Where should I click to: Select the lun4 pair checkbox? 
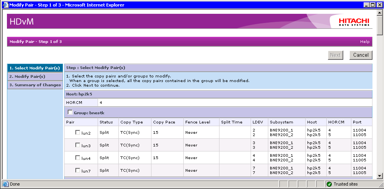pos(78,158)
